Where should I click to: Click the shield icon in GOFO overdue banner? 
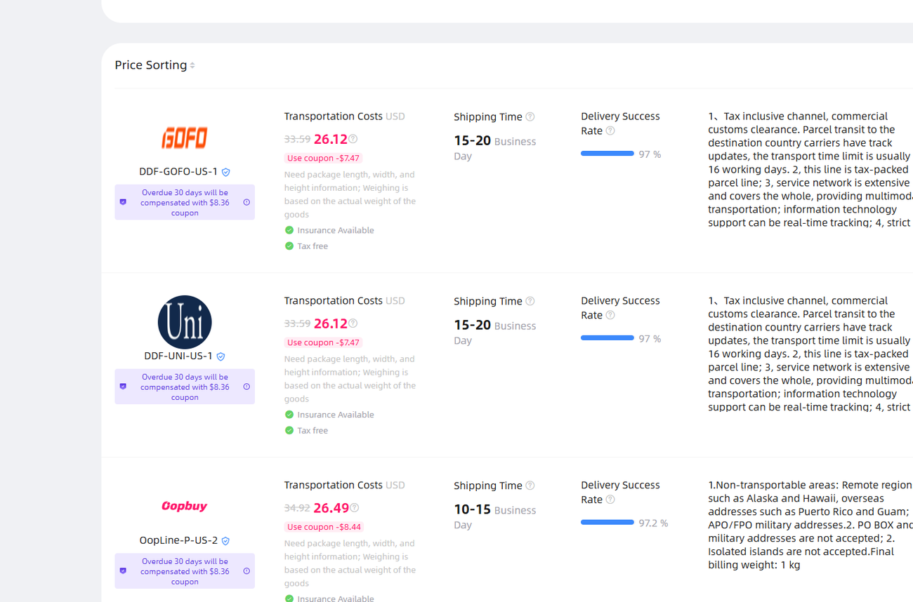tap(123, 202)
